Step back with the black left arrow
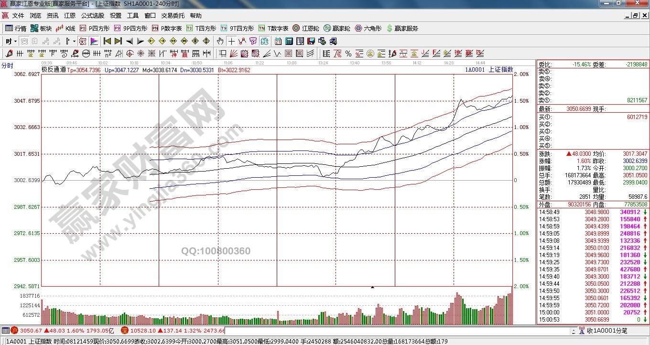650x345 pixels. click(130, 41)
